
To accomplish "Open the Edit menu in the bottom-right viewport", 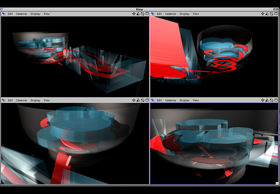I will [x=159, y=100].
